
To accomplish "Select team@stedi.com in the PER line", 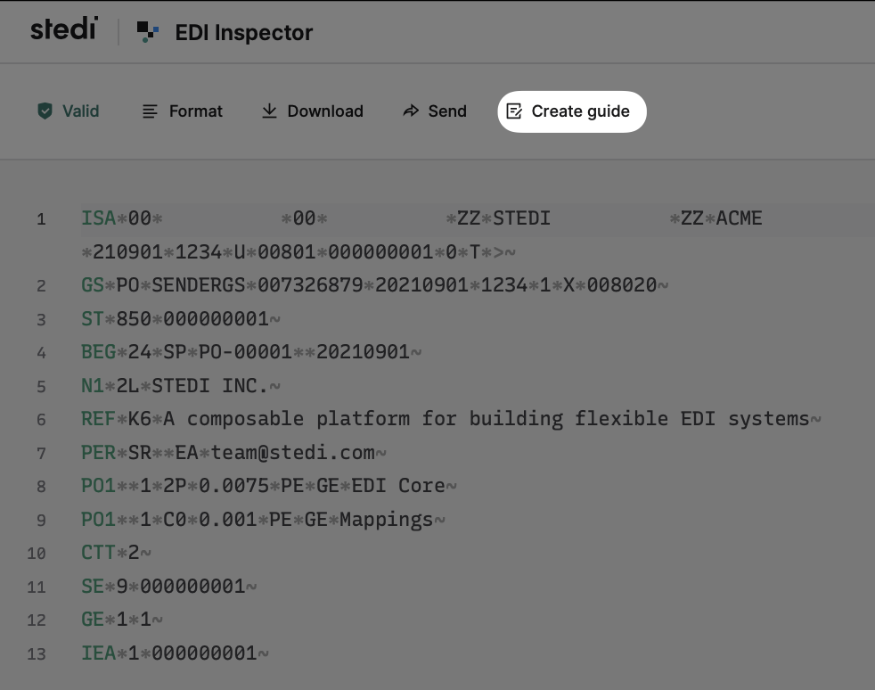I will 292,453.
